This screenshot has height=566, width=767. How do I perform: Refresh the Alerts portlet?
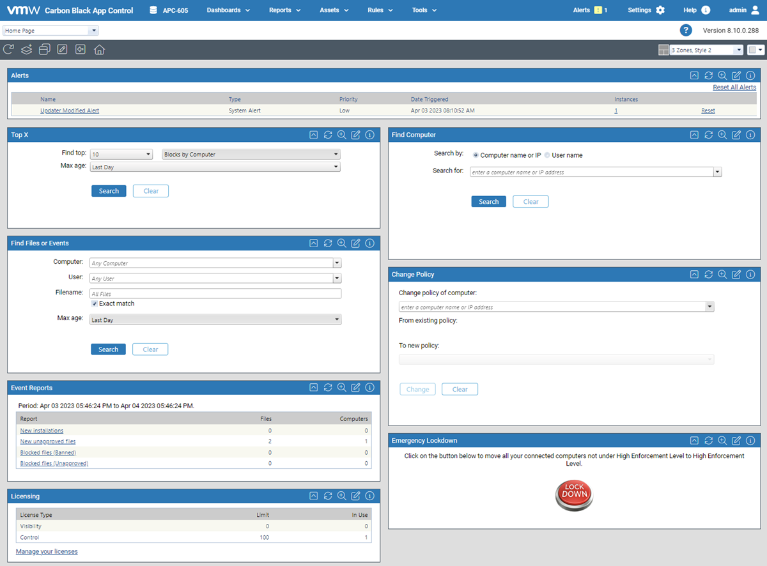tap(708, 75)
